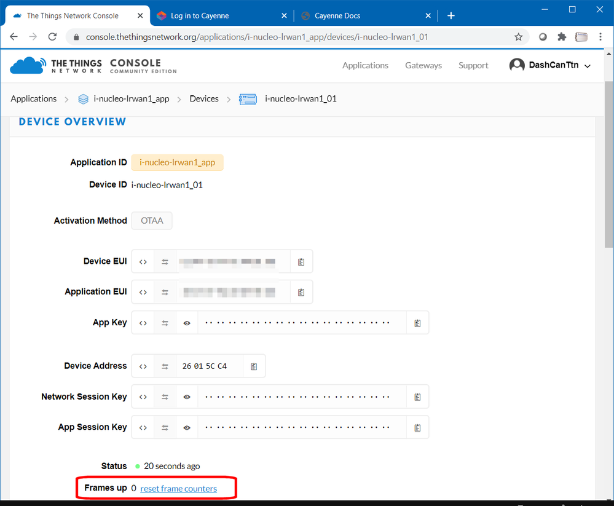The width and height of the screenshot is (614, 506).
Task: Show App Session Key with eye icon
Action: pos(187,428)
